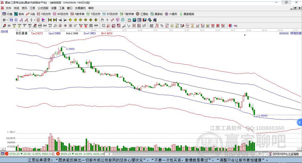Viewport: 302px width, 163px height.
Task: Select the Gann fan lines tool
Action: 109,26
